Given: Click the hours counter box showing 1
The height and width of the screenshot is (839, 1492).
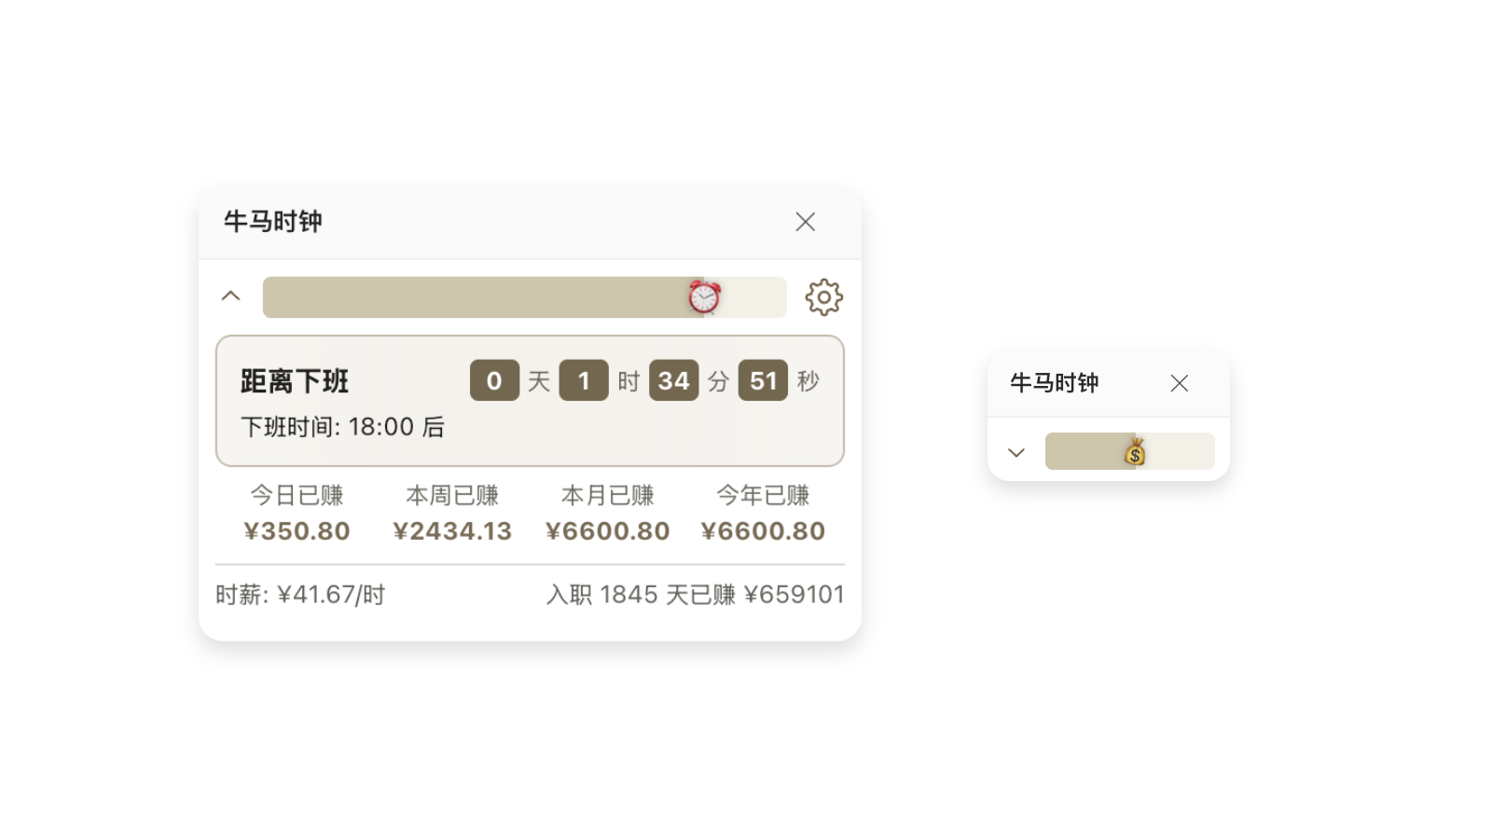Looking at the screenshot, I should pyautogui.click(x=584, y=380).
